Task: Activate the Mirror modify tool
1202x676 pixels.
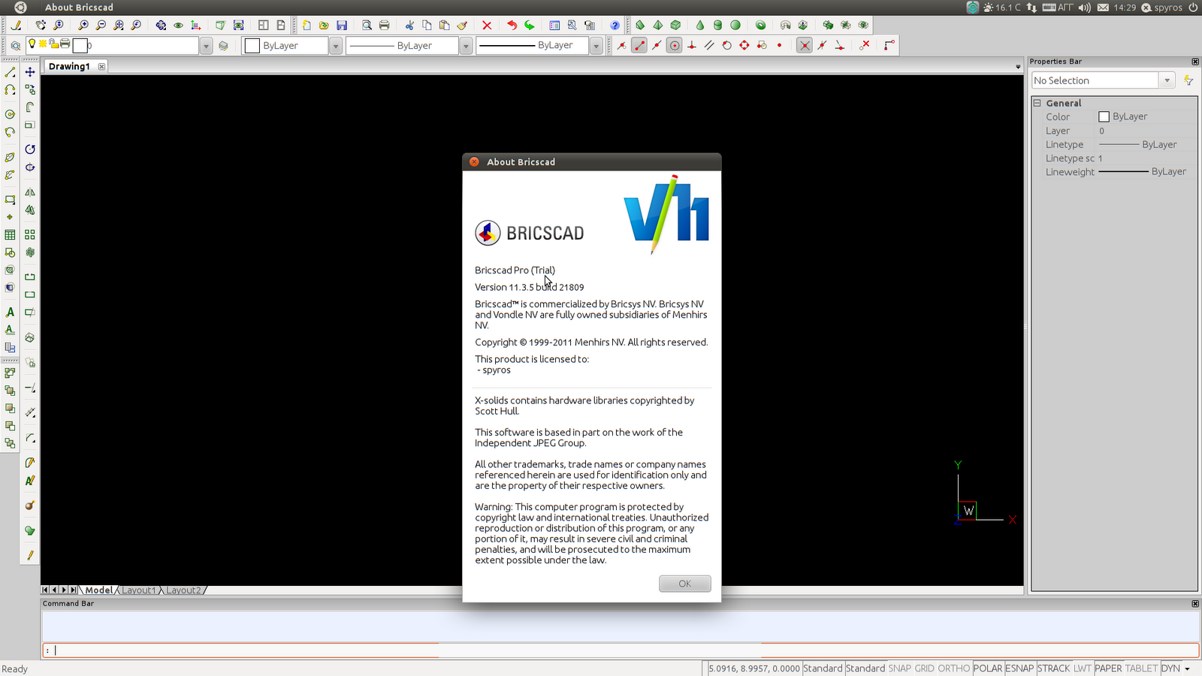Action: pos(30,192)
